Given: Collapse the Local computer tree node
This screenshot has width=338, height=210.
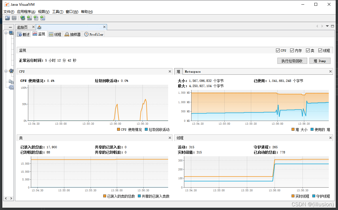Looking at the screenshot, I should (6, 33).
